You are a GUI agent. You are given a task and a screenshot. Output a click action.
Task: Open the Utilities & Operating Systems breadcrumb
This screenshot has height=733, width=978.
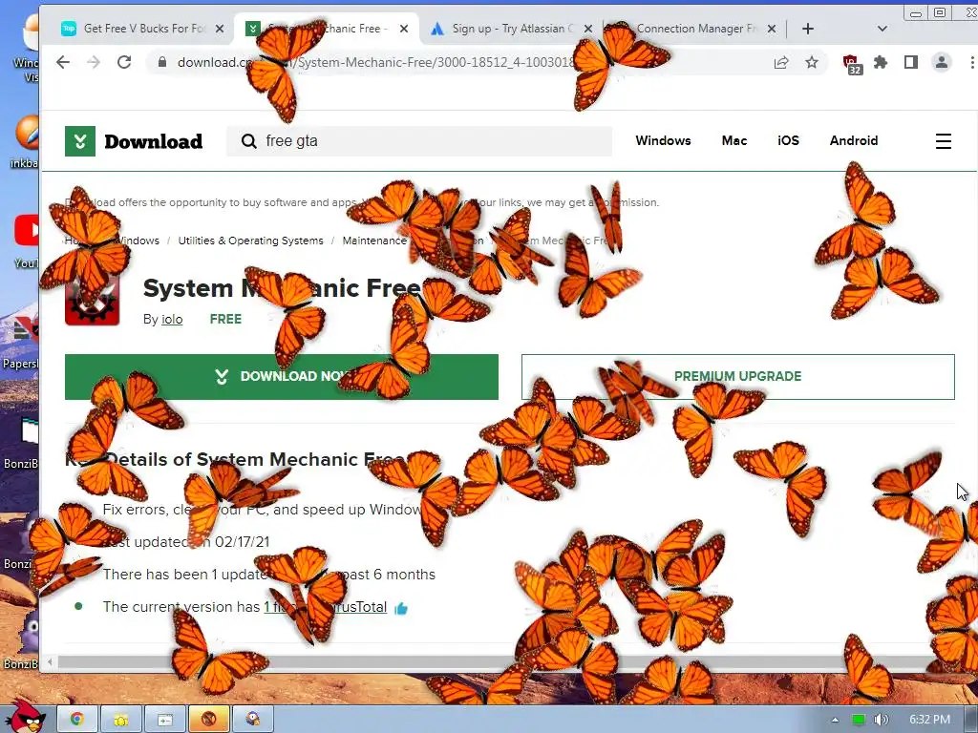pos(251,241)
